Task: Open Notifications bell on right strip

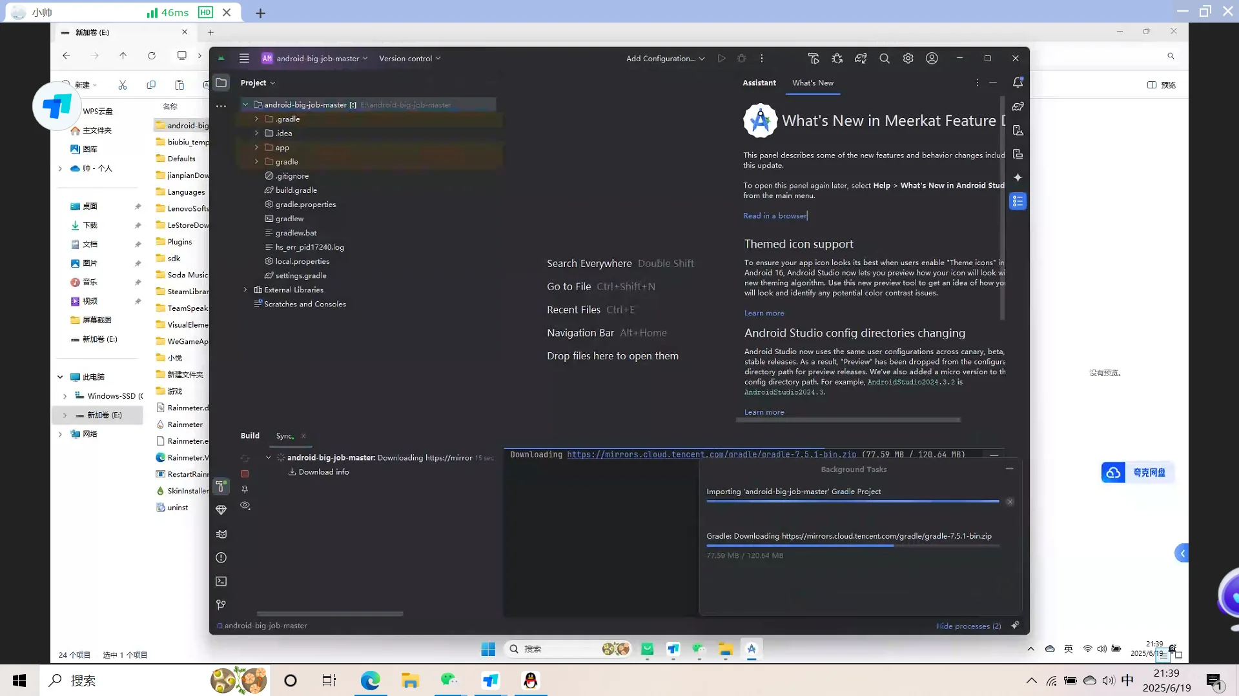Action: tap(1018, 83)
